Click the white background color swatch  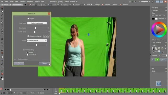(x=156, y=19)
